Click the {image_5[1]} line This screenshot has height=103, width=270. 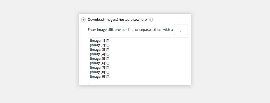[x=100, y=59]
